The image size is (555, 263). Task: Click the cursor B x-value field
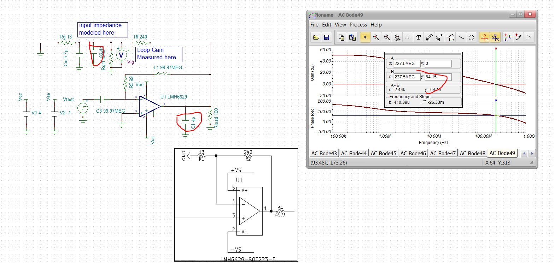click(x=407, y=77)
